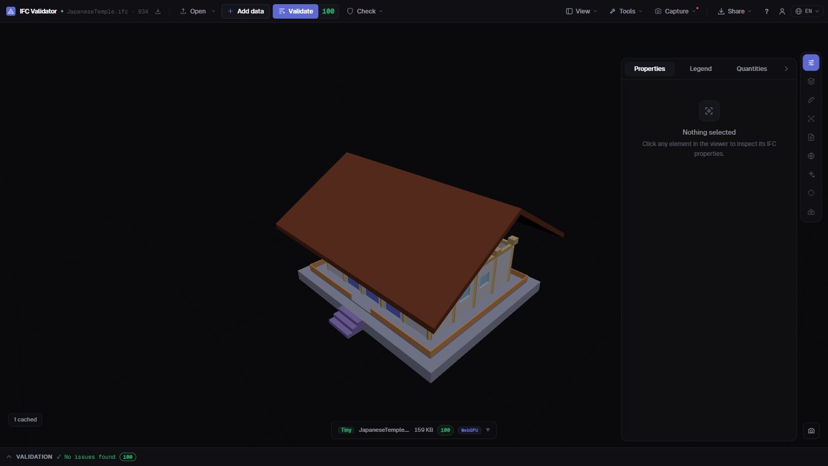Open the document sidebar icon
Image resolution: width=828 pixels, height=466 pixels.
pyautogui.click(x=811, y=137)
